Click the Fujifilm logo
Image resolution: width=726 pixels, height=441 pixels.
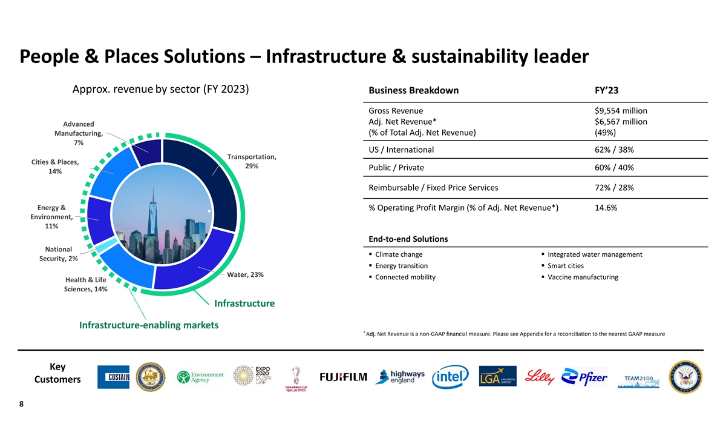[343, 377]
